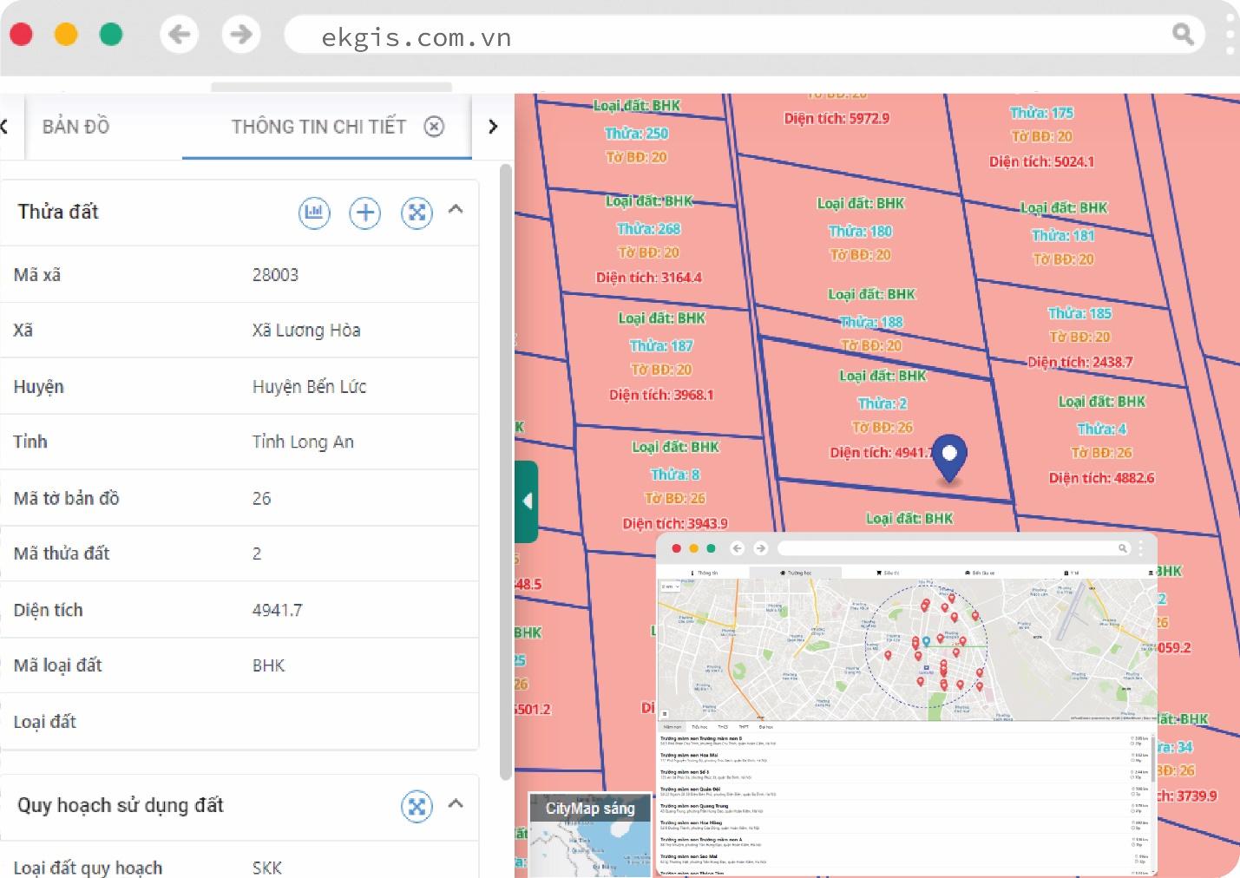This screenshot has width=1240, height=878.
Task: Click the Mã thửa đất row
Action: [239, 554]
